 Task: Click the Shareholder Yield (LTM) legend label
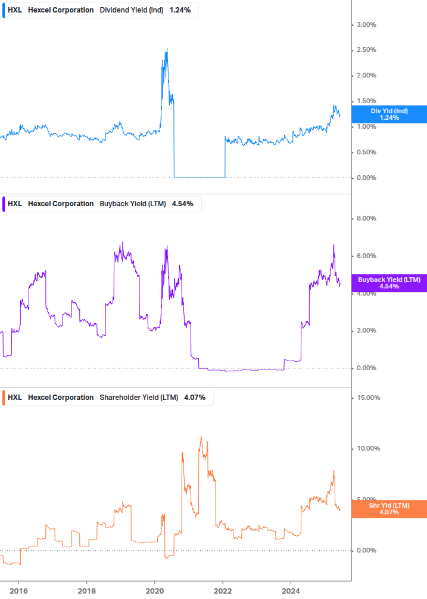coord(139,398)
